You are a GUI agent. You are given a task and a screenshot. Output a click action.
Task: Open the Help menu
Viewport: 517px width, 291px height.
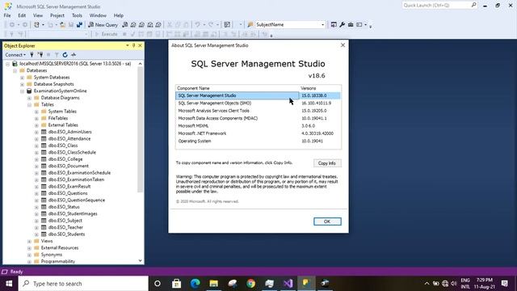[x=119, y=15]
